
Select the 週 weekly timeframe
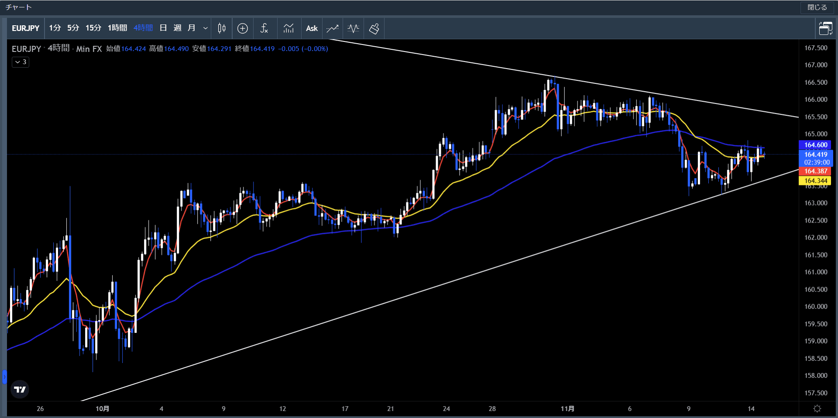click(177, 28)
